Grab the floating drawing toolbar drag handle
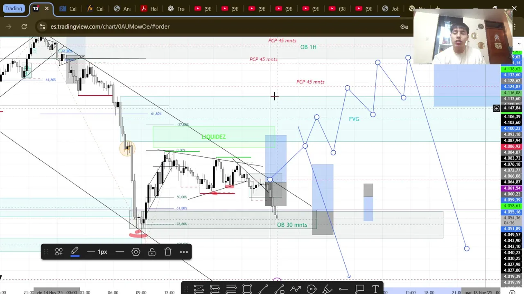The height and width of the screenshot is (294, 524). point(46,252)
